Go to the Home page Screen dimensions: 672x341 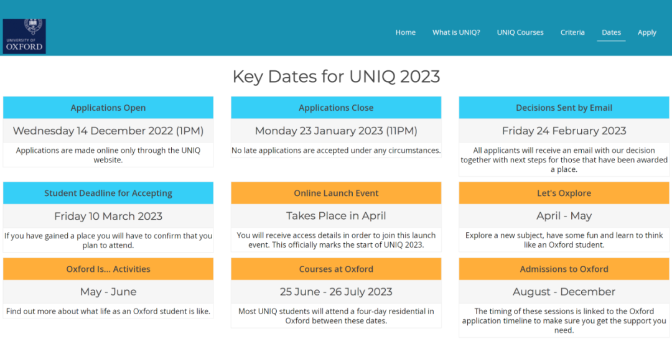[x=405, y=32]
